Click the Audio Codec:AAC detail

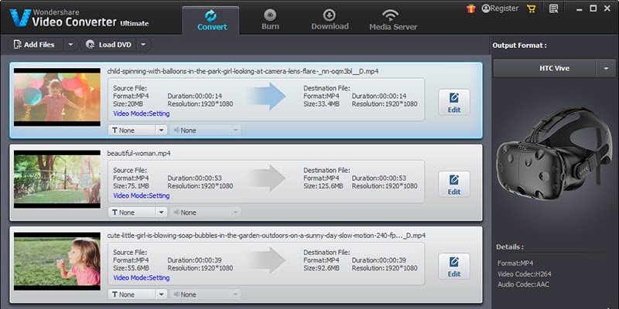pos(523,284)
